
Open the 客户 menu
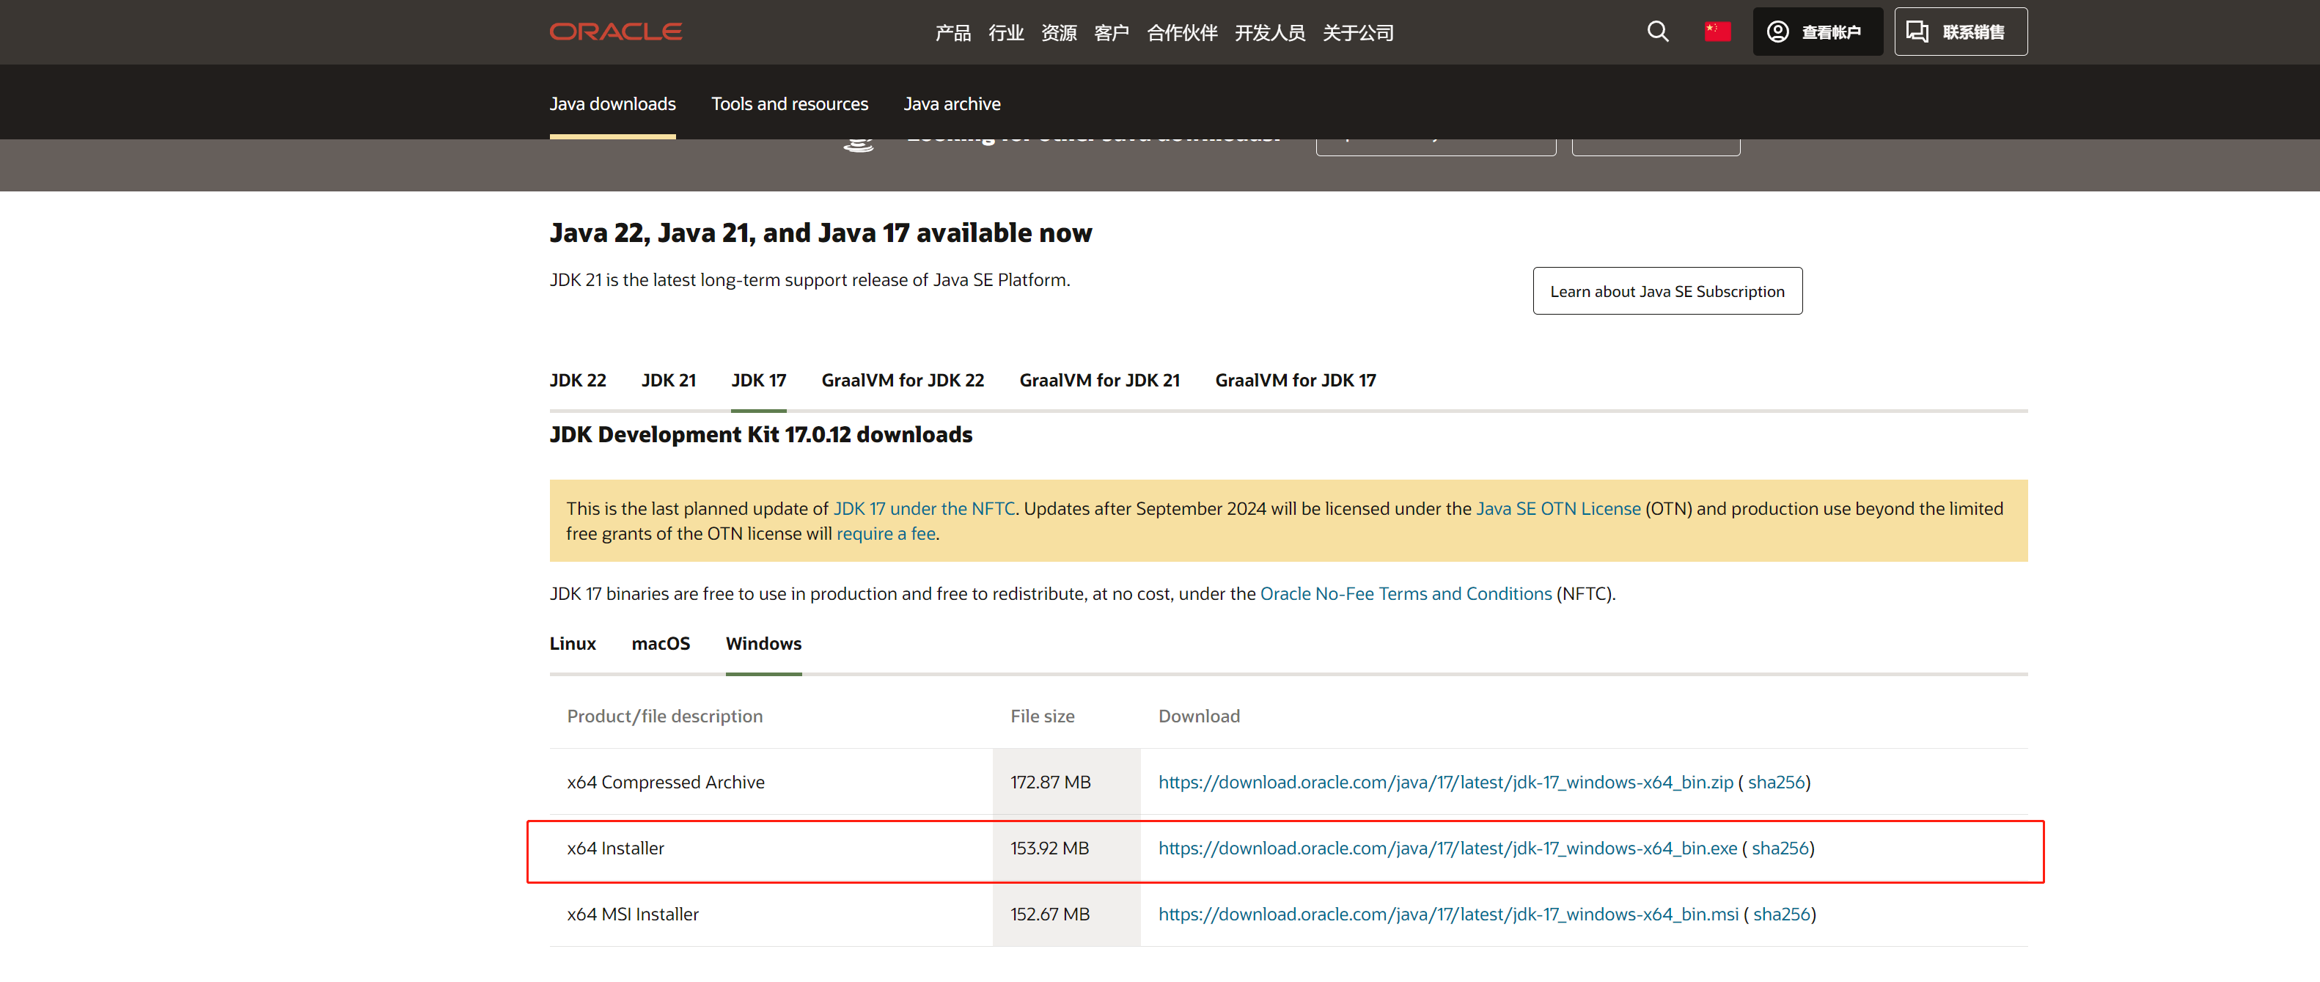click(x=1110, y=33)
